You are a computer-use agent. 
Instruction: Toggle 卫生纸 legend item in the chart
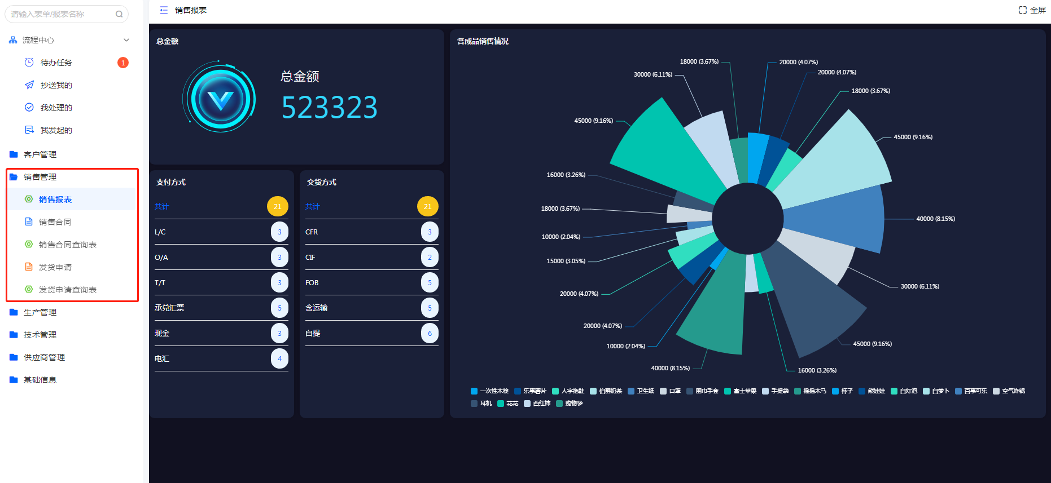point(641,391)
